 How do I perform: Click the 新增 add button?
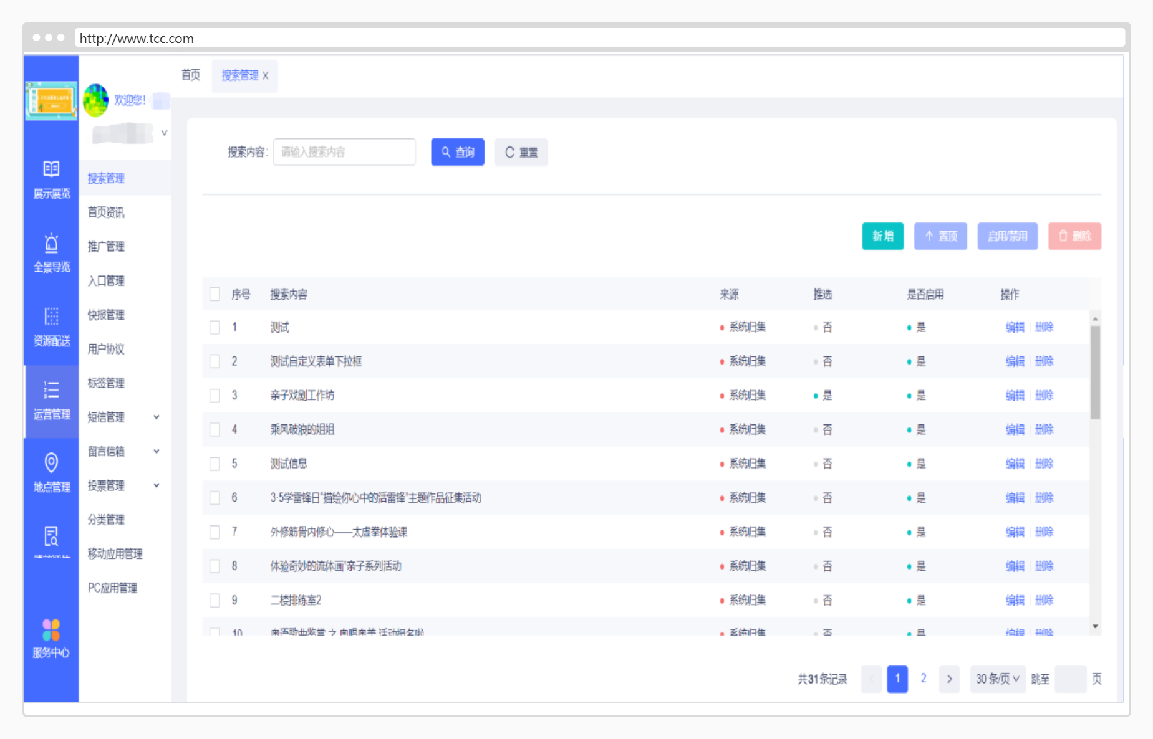click(882, 236)
